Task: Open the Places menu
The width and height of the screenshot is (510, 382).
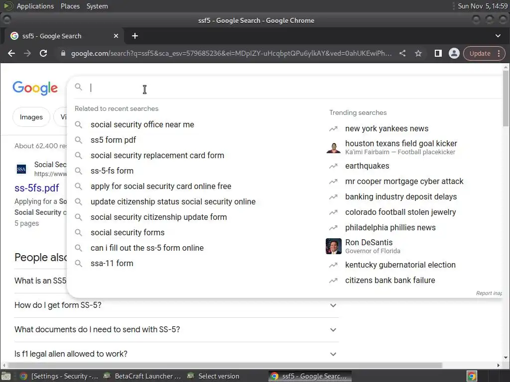Action: click(x=70, y=6)
